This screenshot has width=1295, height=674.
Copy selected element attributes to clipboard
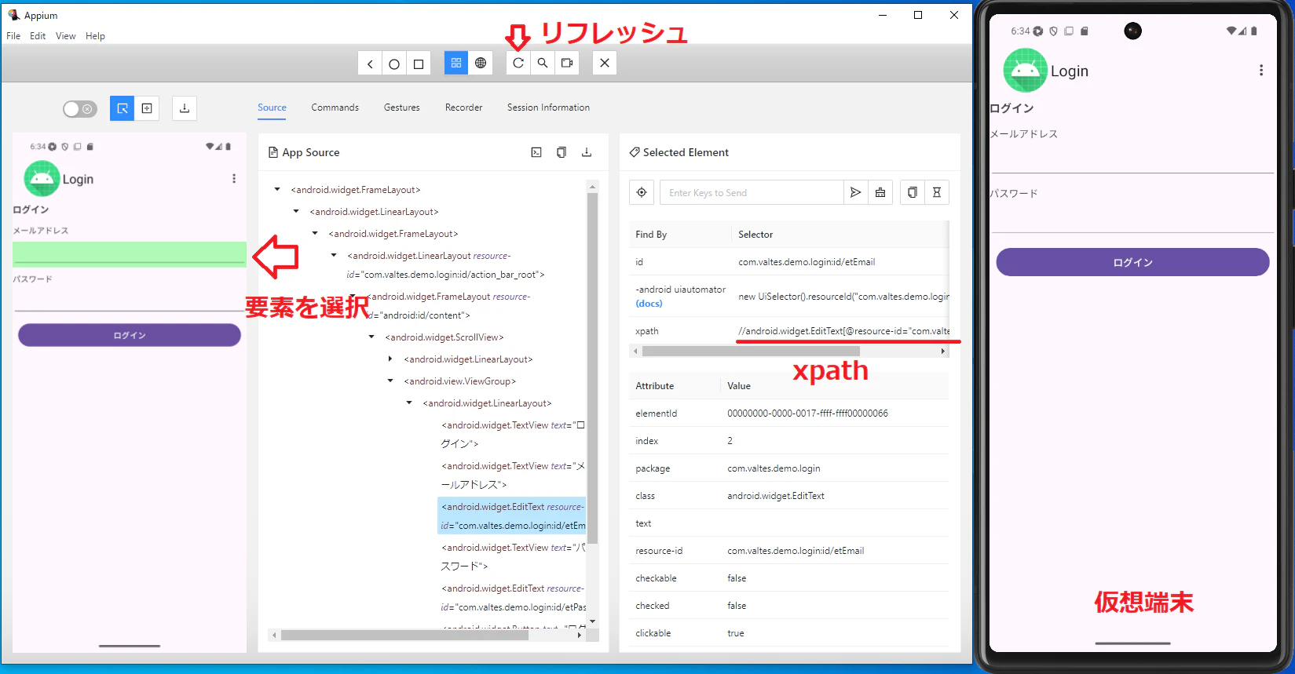coord(913,192)
